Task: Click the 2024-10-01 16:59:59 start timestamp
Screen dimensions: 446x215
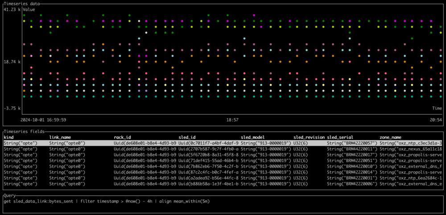Action: 43,120
